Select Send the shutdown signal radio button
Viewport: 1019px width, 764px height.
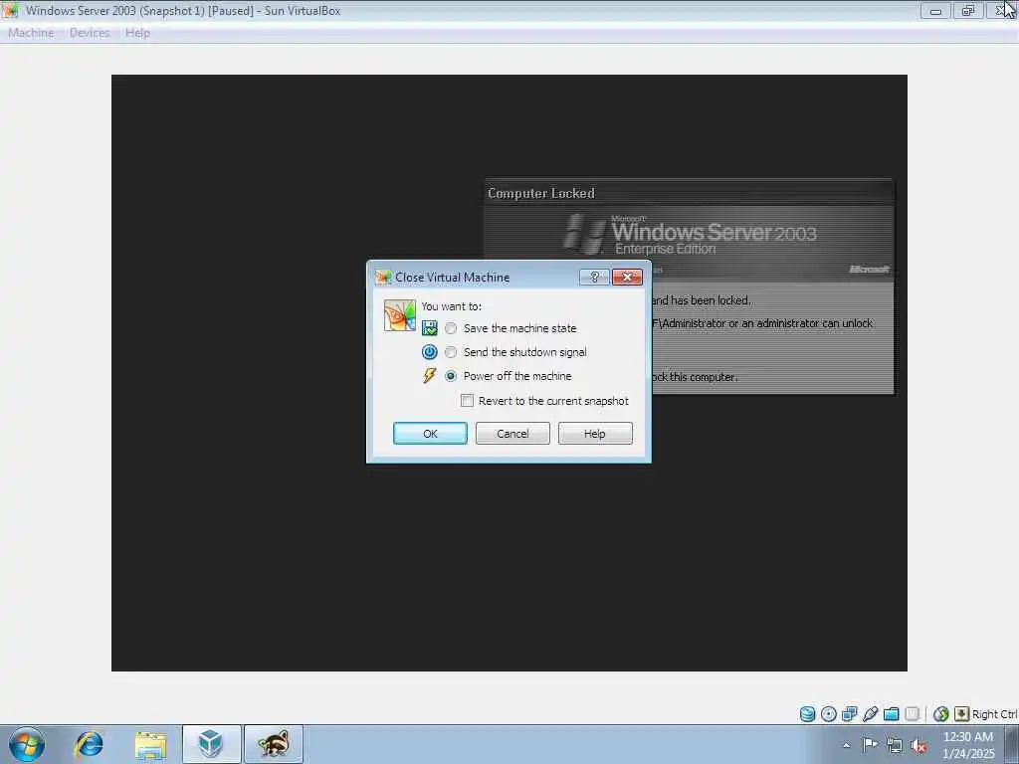451,352
